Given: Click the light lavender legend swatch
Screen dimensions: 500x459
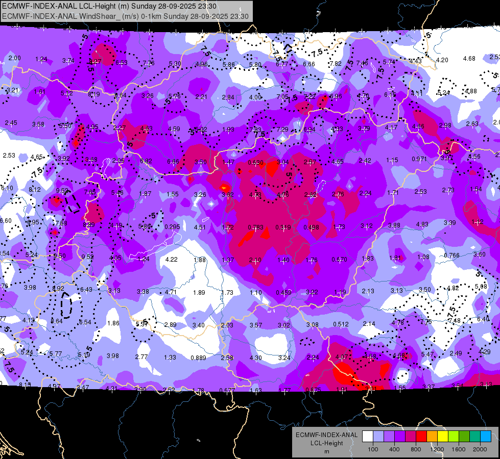Looking at the screenshot, I should coord(378,437).
